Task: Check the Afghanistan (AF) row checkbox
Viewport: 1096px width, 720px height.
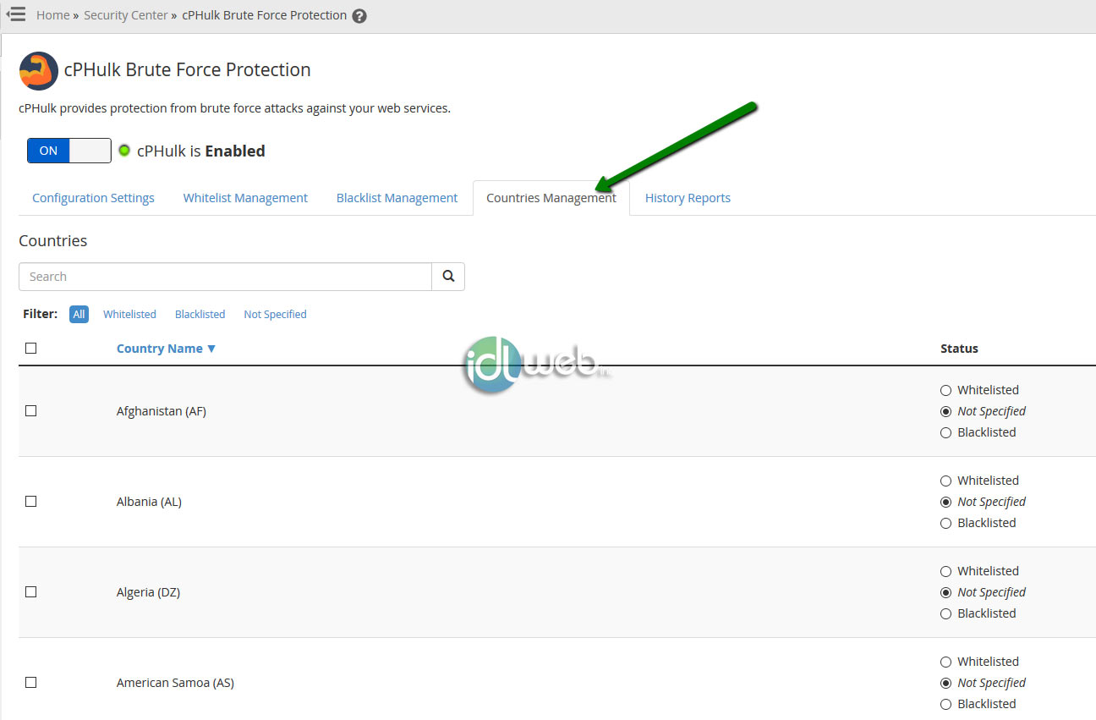Action: click(31, 410)
